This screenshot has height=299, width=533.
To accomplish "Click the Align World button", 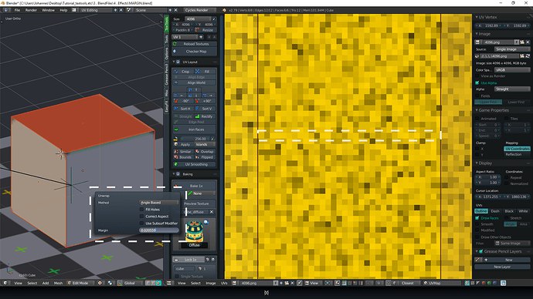I will 195,82.
